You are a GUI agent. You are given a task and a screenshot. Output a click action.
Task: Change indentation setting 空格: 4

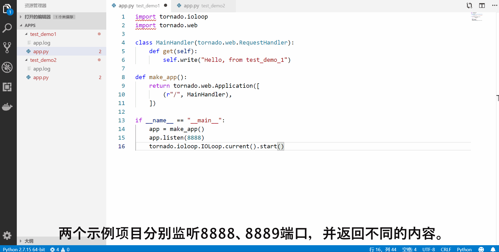(409, 249)
